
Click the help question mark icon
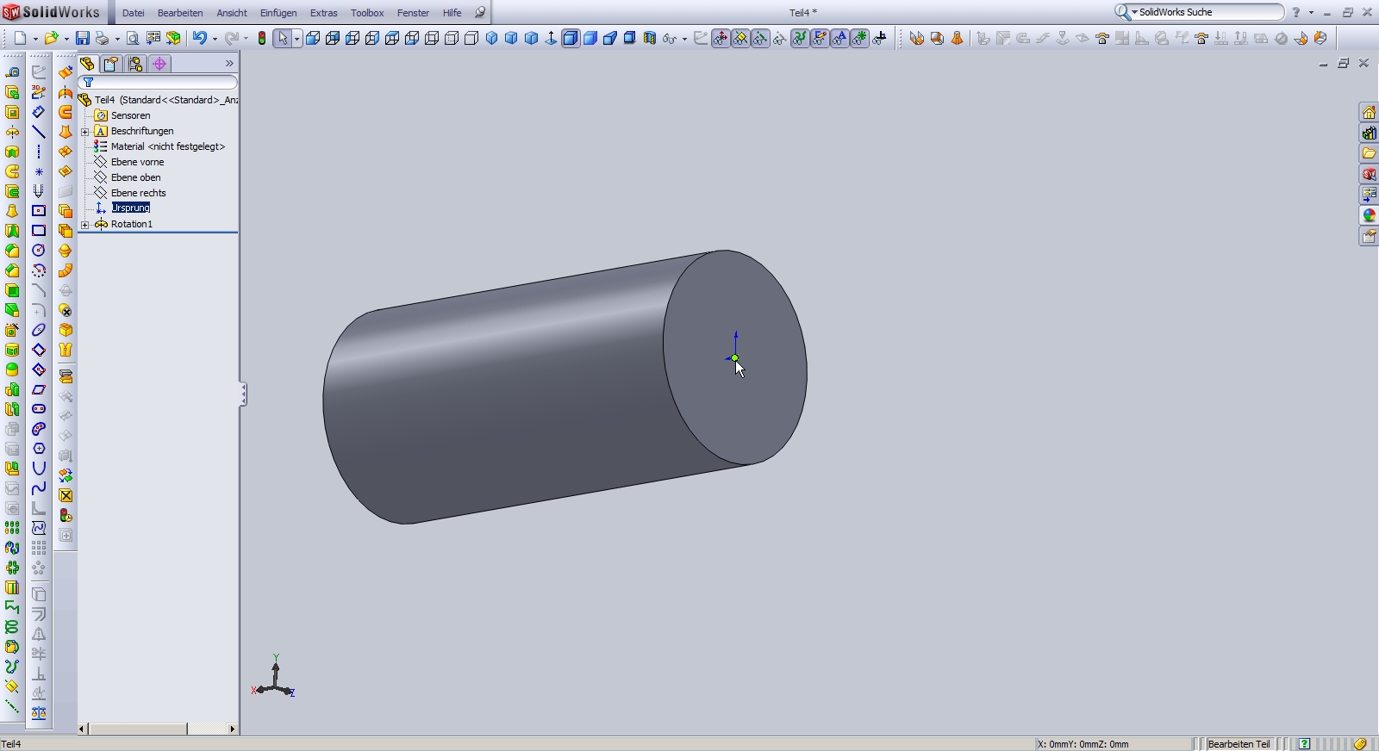point(1295,13)
